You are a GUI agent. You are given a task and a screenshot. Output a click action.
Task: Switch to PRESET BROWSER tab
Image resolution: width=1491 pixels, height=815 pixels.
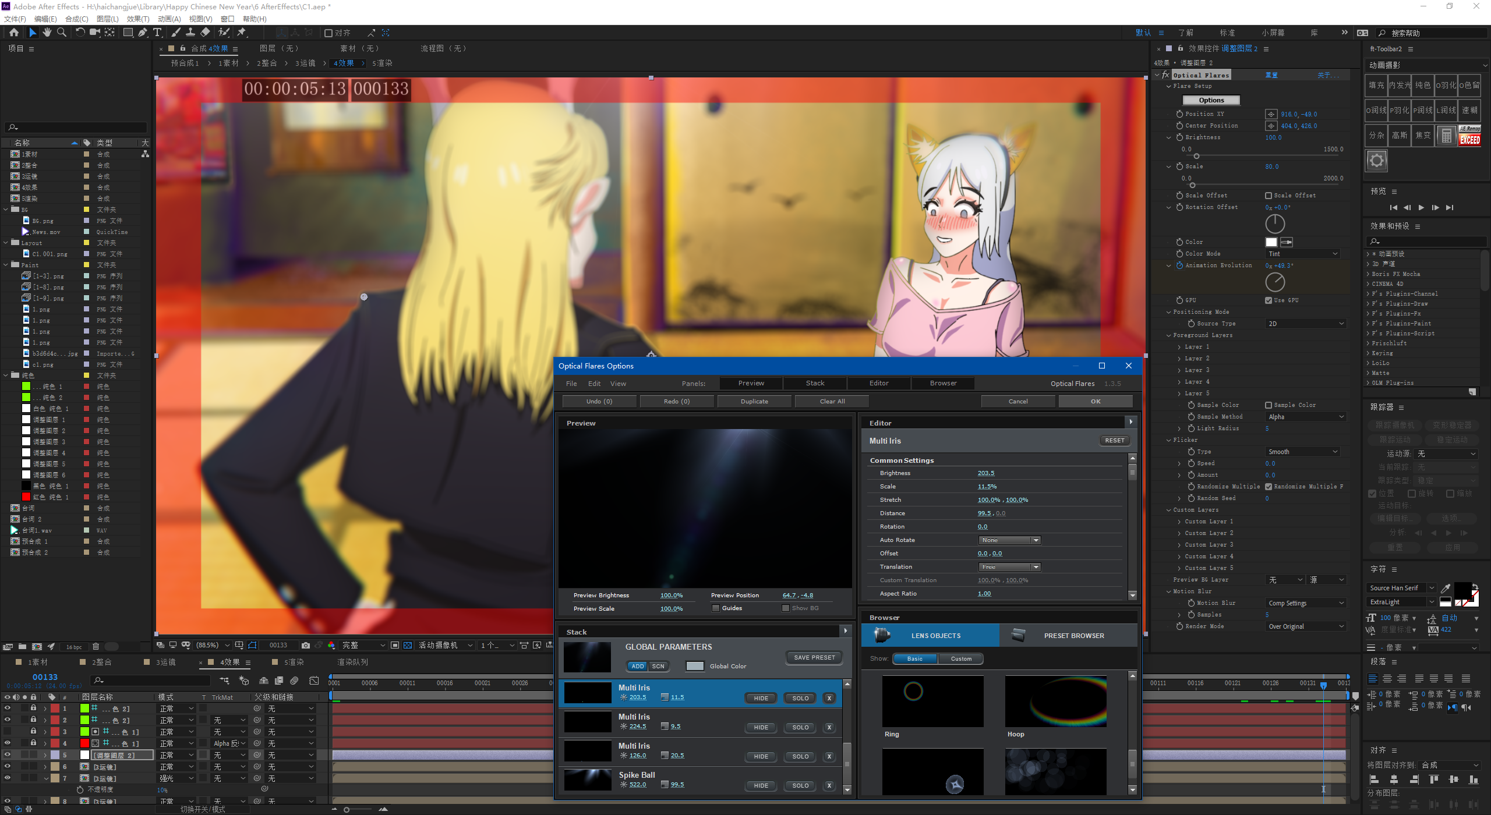(x=1068, y=636)
